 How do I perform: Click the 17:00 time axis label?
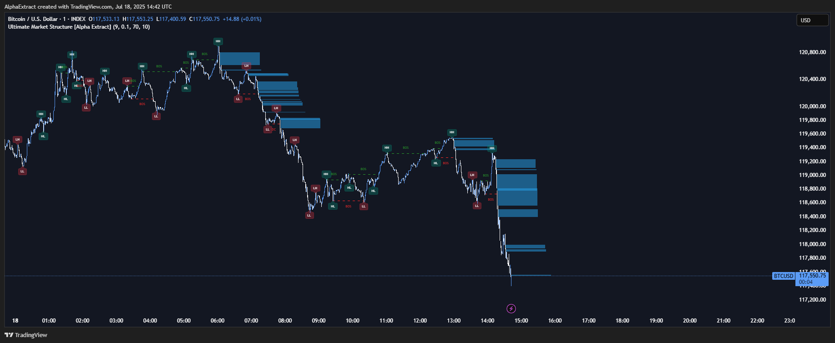tap(589, 321)
